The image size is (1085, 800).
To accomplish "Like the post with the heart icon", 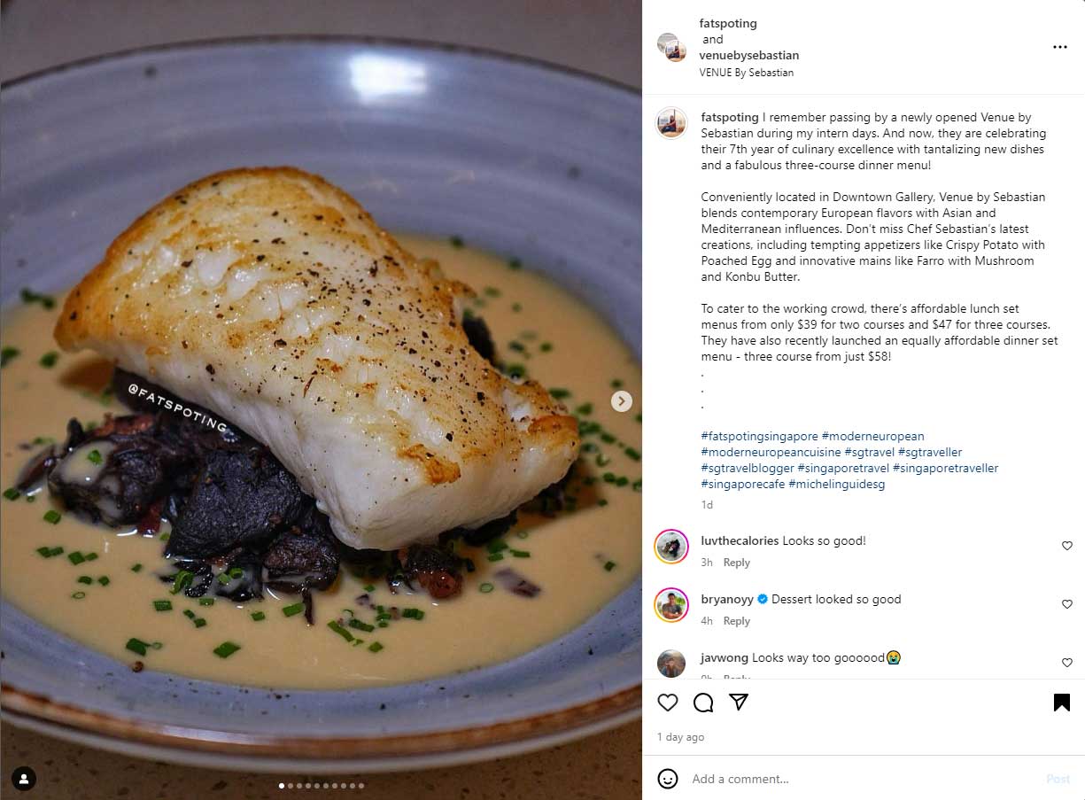I will coord(668,703).
